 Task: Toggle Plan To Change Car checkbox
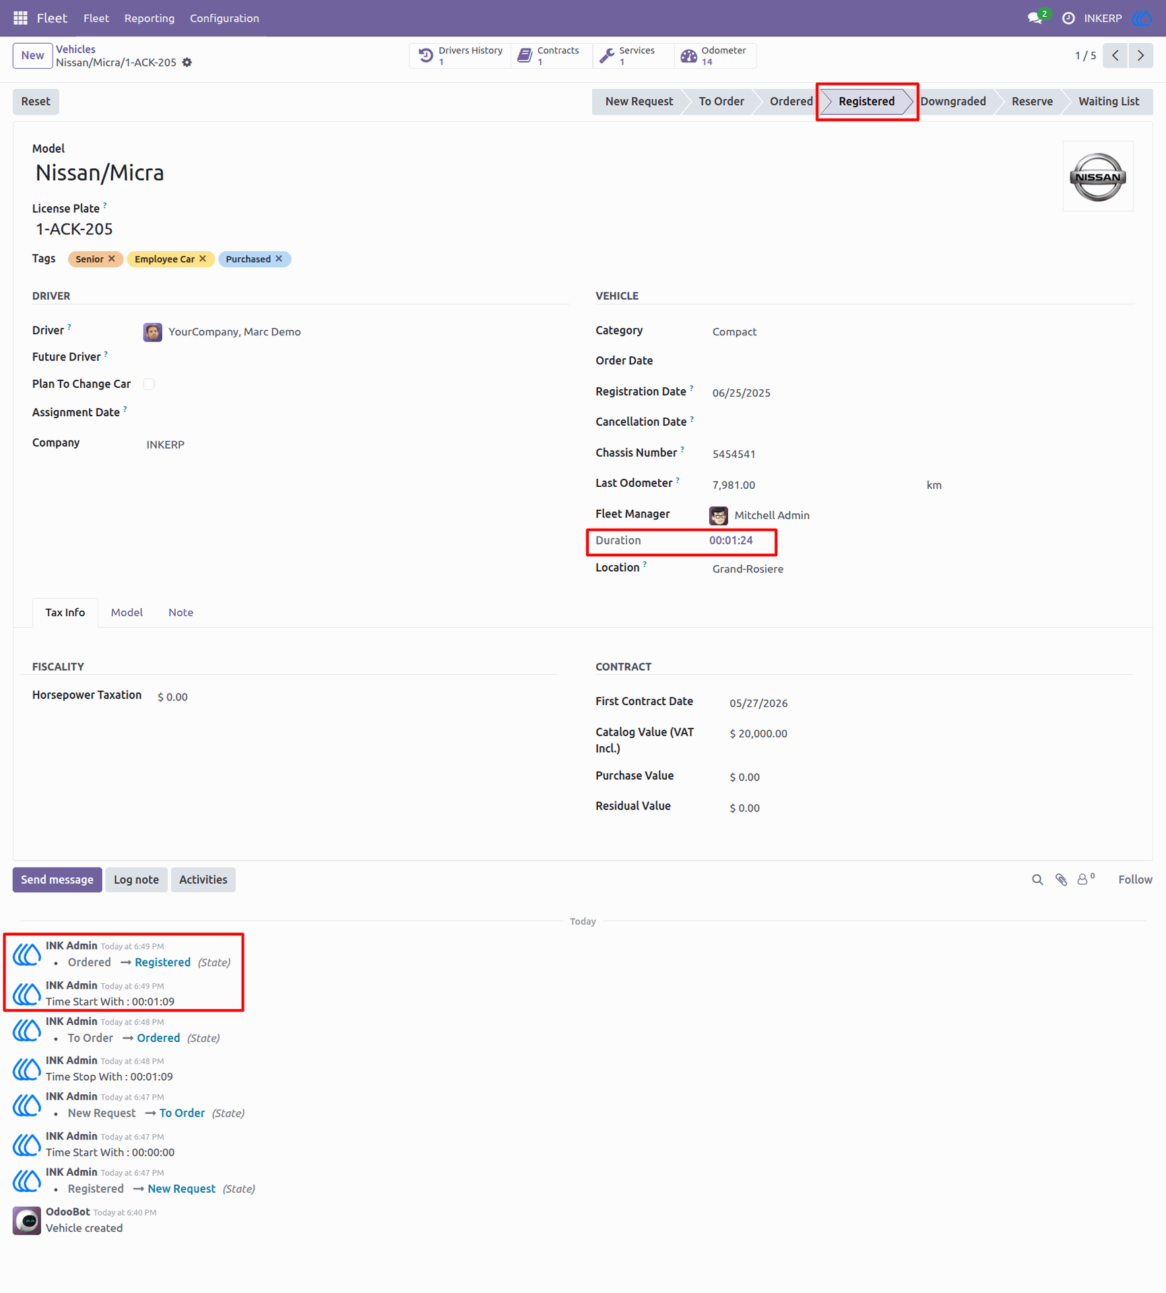click(150, 384)
